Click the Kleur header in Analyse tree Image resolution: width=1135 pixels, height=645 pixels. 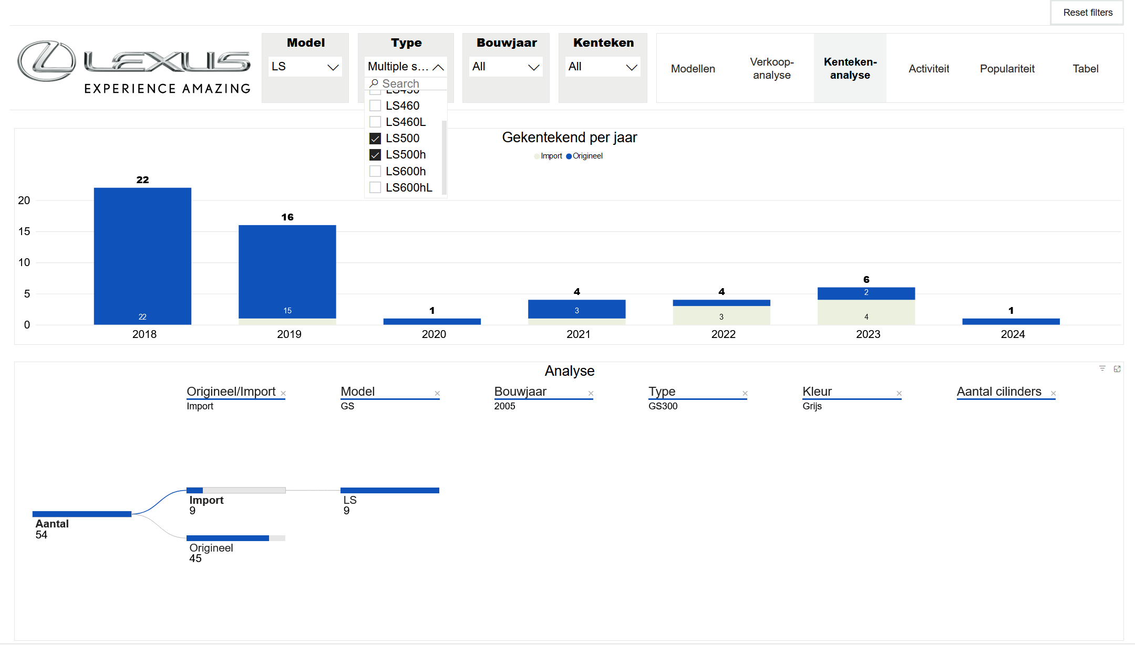[817, 392]
